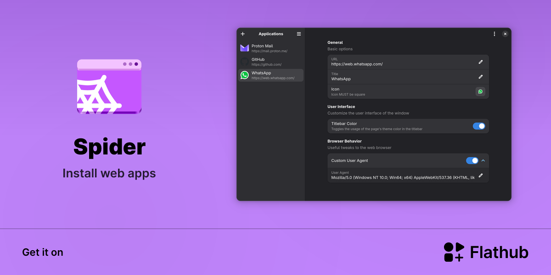Click the User Agent Mozilla/5.0 string

pyautogui.click(x=403, y=178)
